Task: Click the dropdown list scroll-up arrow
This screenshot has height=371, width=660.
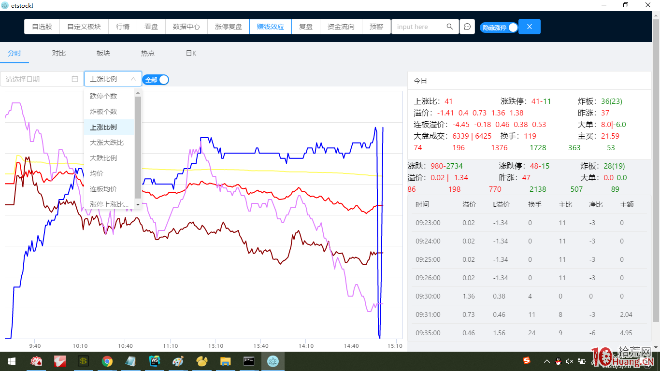Action: pyautogui.click(x=138, y=93)
